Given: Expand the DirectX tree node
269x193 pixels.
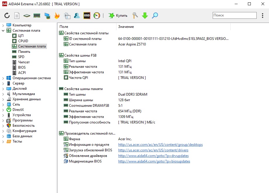Looking at the screenshot, I should coord(3,110).
